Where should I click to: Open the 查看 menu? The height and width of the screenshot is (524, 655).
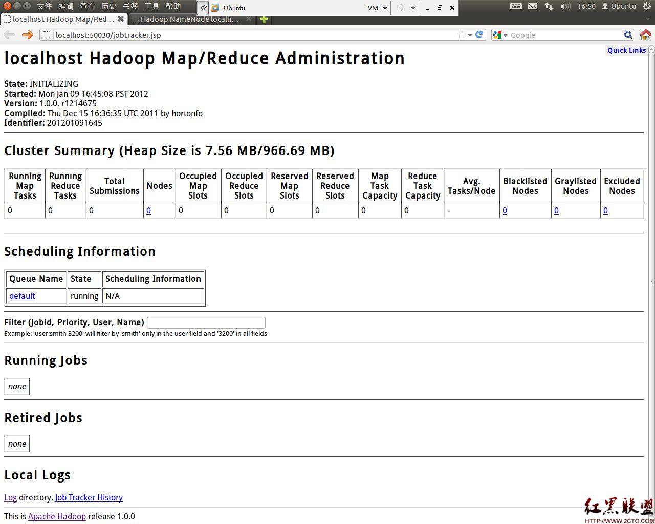88,6
